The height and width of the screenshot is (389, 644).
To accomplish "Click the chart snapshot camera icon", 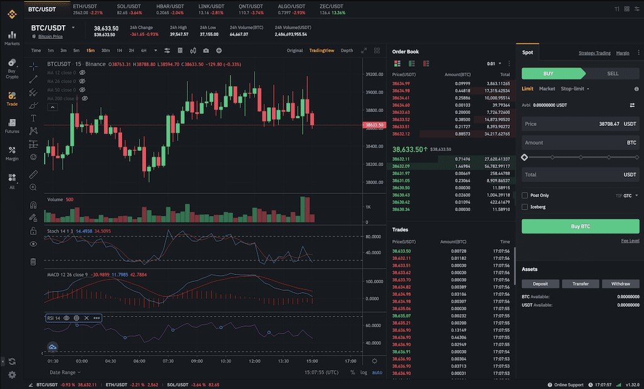I will 206,50.
